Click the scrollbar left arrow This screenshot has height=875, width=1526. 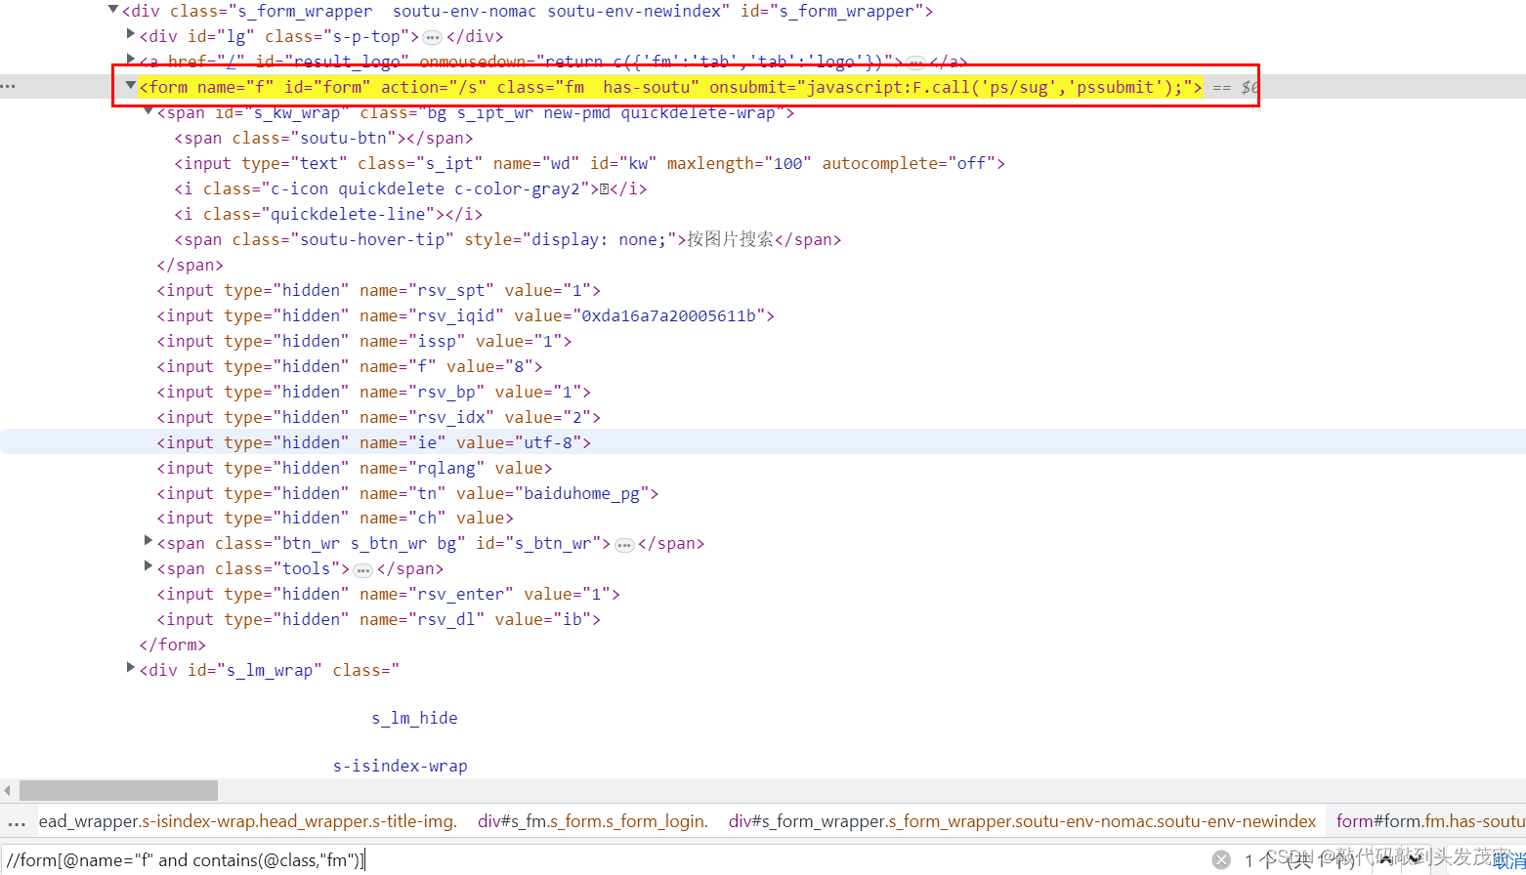click(x=8, y=790)
